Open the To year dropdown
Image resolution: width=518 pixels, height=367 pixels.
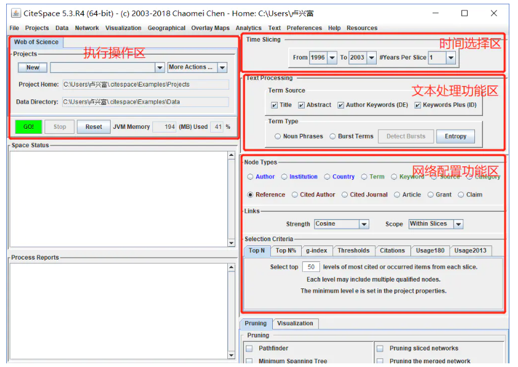tap(372, 58)
